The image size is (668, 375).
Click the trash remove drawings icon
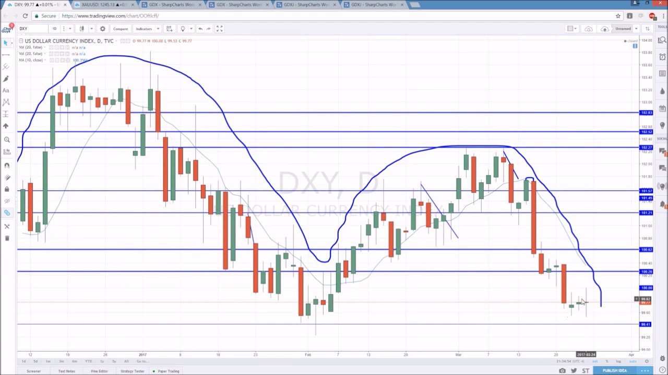(x=7, y=239)
